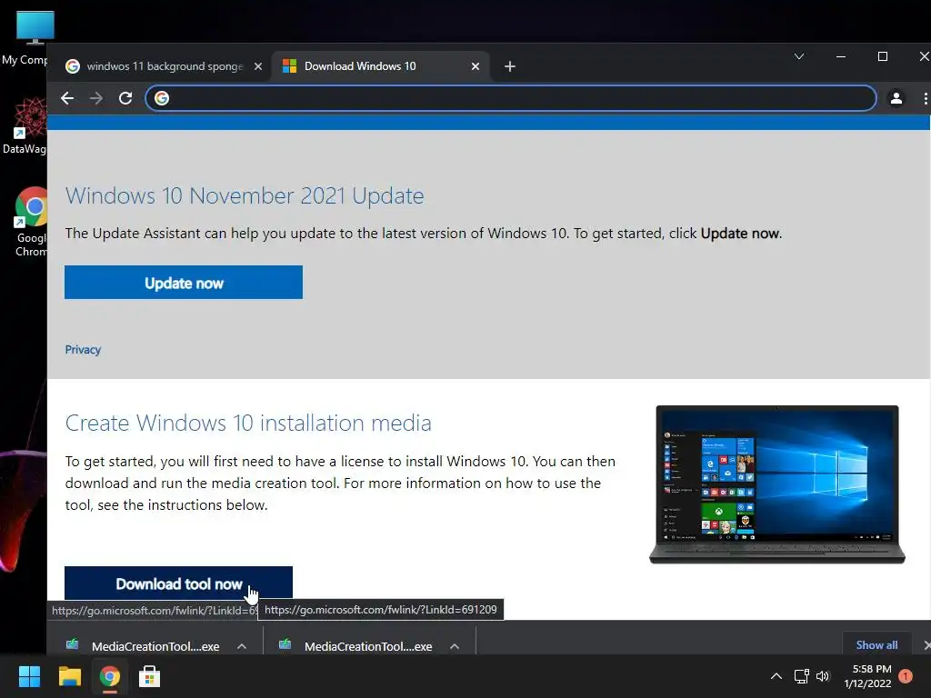Screen dimensions: 931x698
Task: Go back using Chrome's back arrow
Action: pos(67,98)
